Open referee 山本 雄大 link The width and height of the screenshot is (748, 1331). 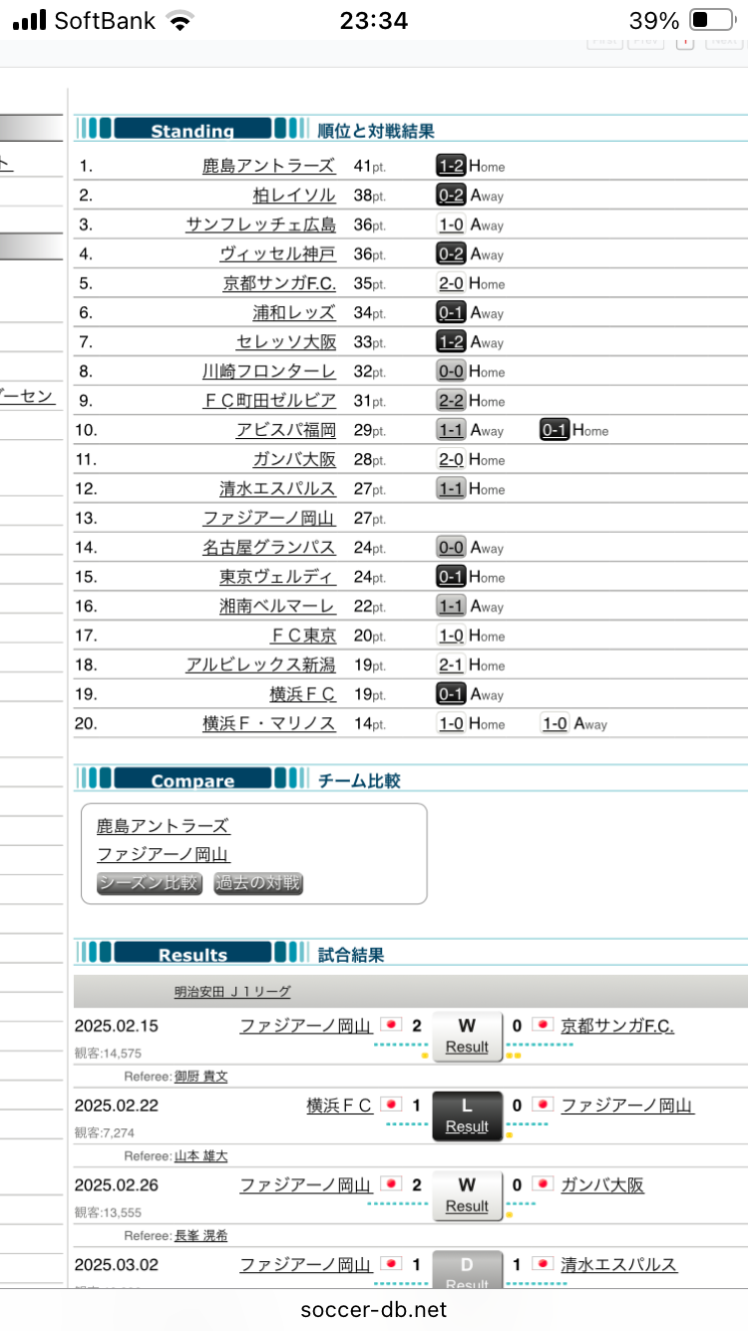(x=201, y=1157)
